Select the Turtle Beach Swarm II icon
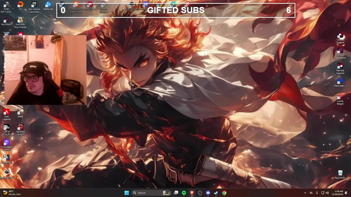The image size is (351, 197). [x=7, y=145]
